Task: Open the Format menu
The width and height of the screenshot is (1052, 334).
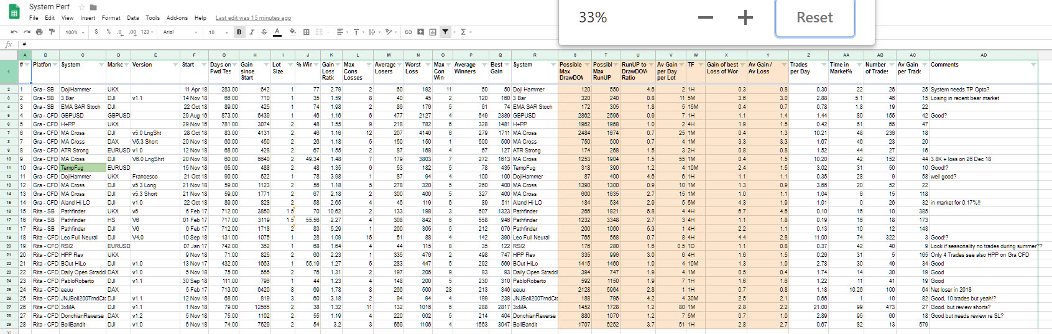Action: pos(111,18)
